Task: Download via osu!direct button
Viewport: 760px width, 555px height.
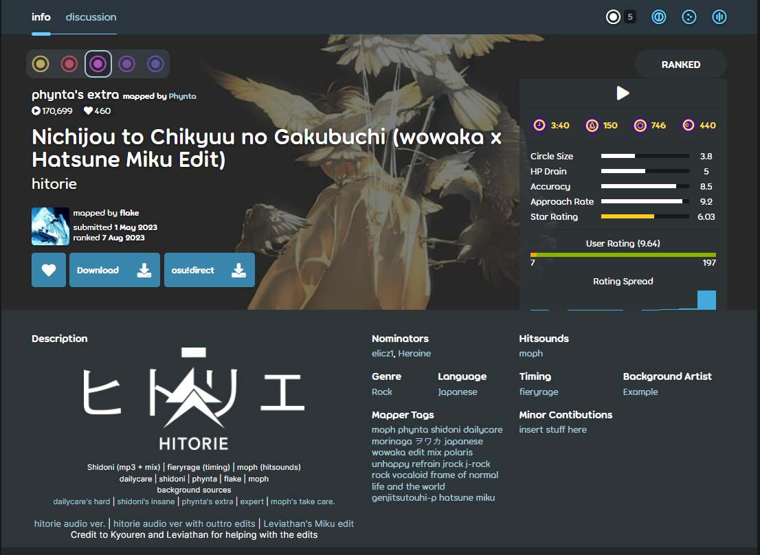Action: (210, 270)
